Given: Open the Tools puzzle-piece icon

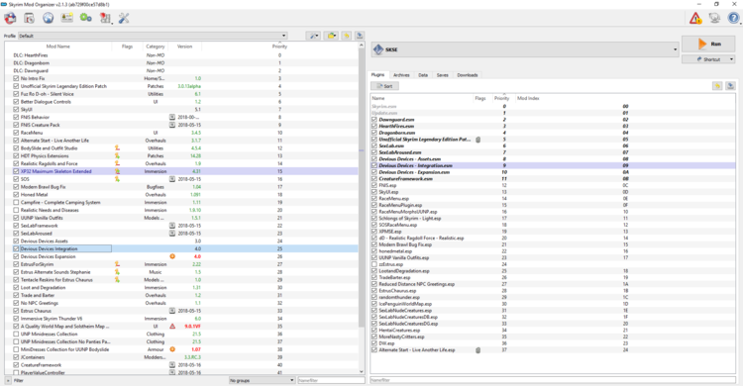Looking at the screenshot, I should (105, 19).
